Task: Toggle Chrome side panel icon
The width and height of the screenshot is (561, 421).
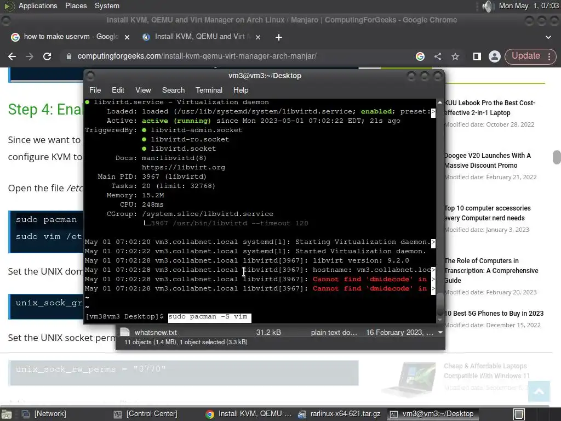Action: point(477,56)
